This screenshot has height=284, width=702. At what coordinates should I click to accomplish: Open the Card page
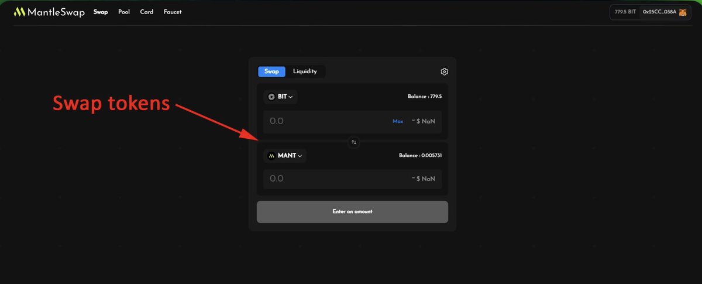coord(147,12)
